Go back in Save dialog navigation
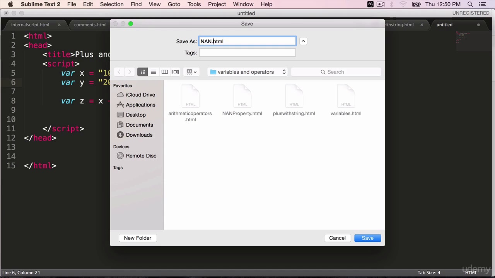The image size is (495, 278). (119, 72)
